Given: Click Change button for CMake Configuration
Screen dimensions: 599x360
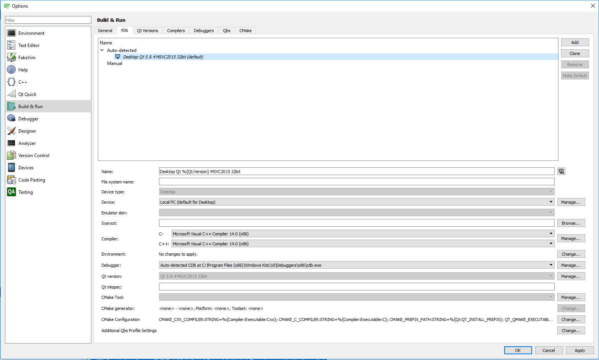Looking at the screenshot, I should [571, 319].
